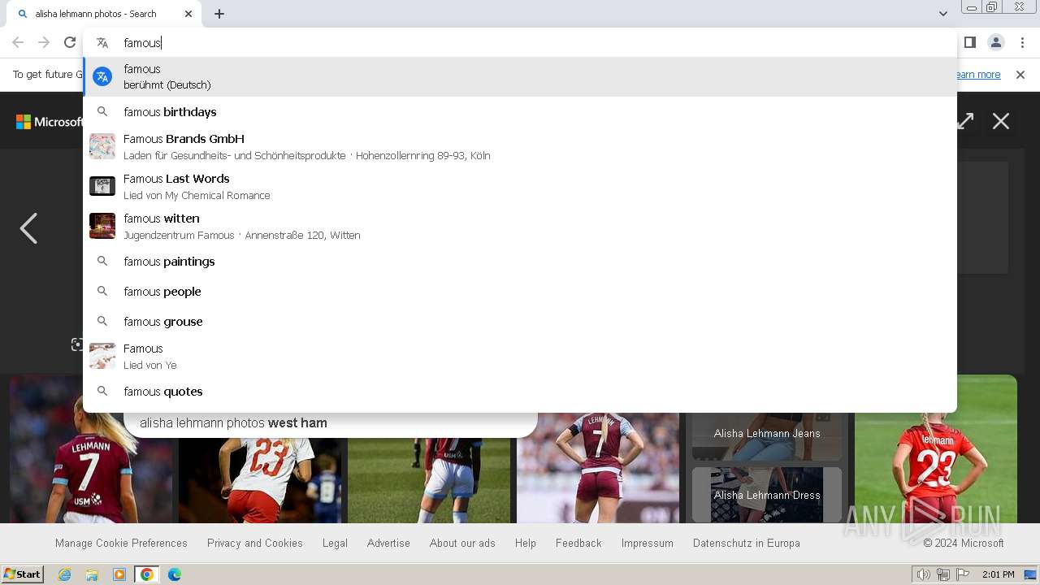Select the 'famous berühmt (Deutsch)' translation suggestion
The image size is (1040, 585).
[520, 76]
